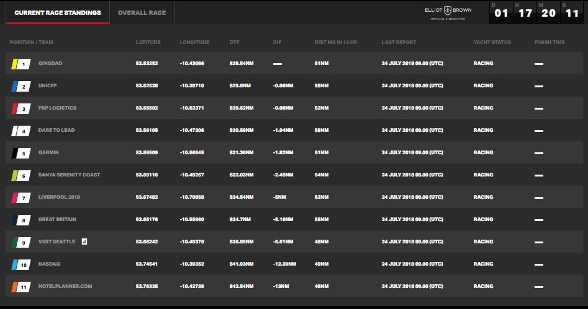The image size is (588, 309).
Task: Select Liverpool 2018's longitude -10.70858
Action: (192, 197)
